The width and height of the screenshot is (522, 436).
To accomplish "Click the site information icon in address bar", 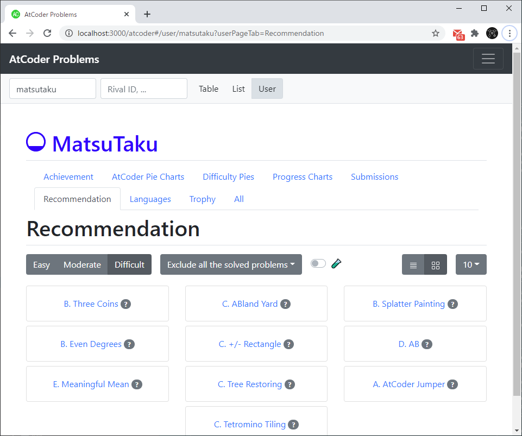I will (x=69, y=33).
